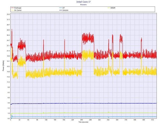Click the Uncore legend entry
167x125 pixels.
click(64, 10)
